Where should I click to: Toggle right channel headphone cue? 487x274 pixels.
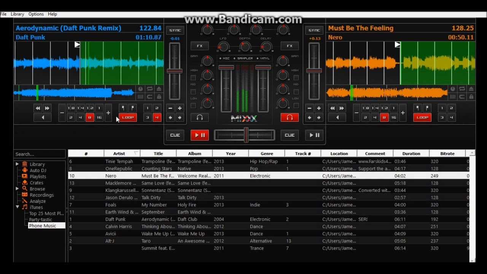(x=290, y=118)
